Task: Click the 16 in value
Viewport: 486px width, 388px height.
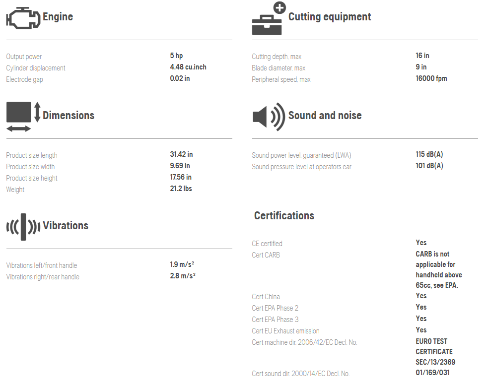Action: (x=422, y=56)
